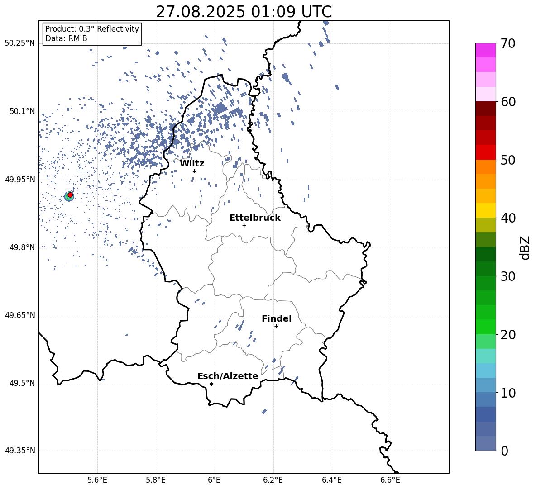
Task: Click the colorbar tick label 20
Action: [508, 335]
